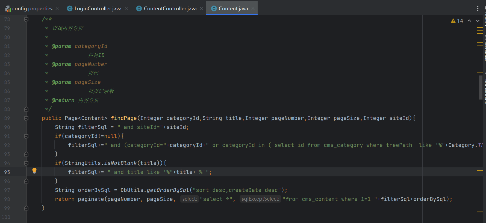
Task: Go to next highlighted problem arrow
Action: point(478,21)
